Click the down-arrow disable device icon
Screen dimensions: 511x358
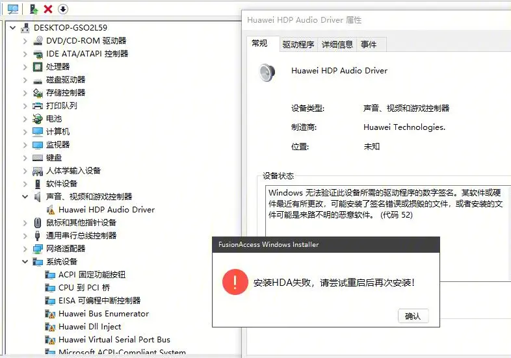(x=63, y=9)
